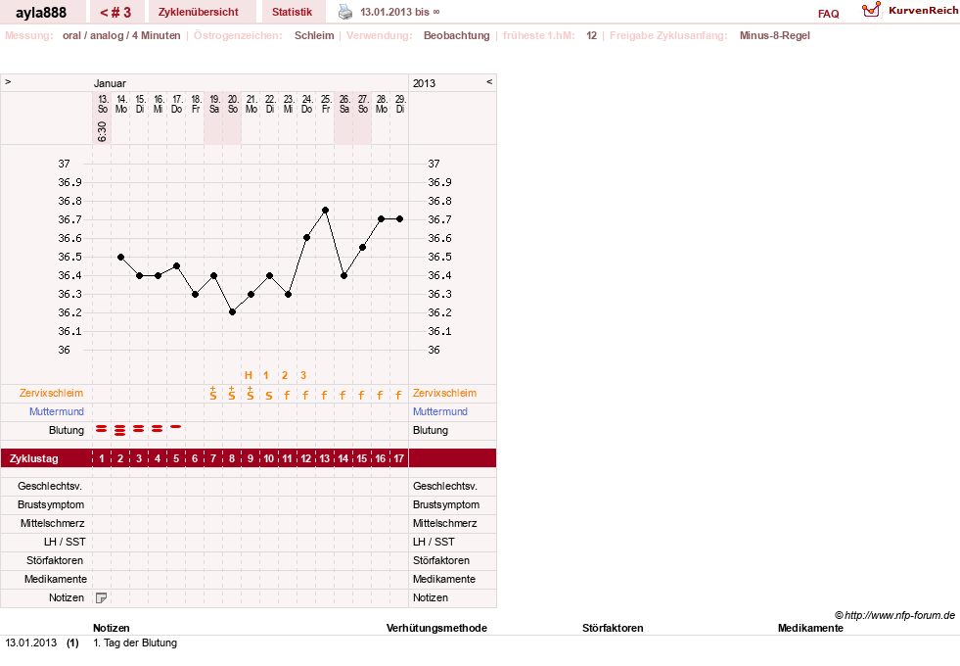This screenshot has height=666, width=960.
Task: Click Zyklustag cell 10
Action: pos(269,458)
